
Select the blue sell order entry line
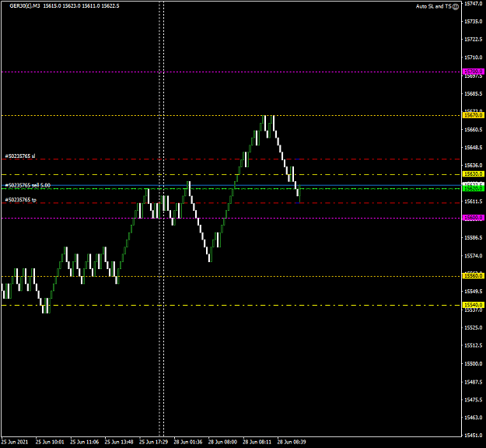point(231,185)
